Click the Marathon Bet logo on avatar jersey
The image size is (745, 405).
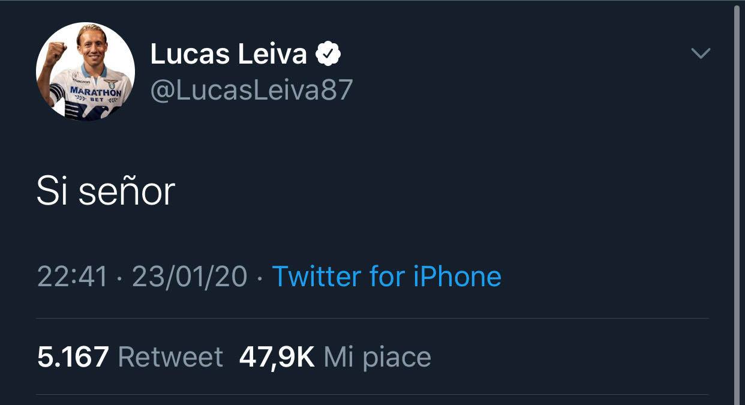(95, 93)
